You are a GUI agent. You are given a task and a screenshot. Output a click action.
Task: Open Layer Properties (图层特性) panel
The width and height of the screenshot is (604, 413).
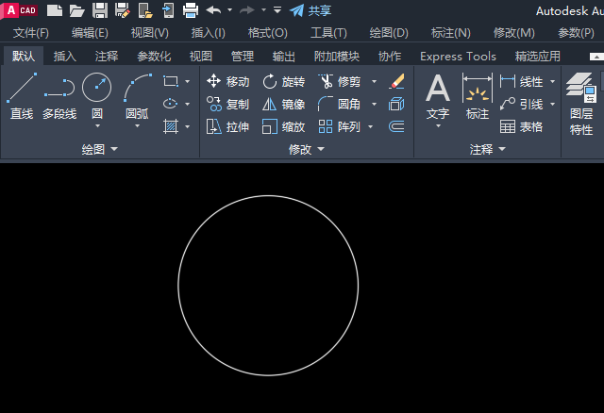click(x=581, y=104)
